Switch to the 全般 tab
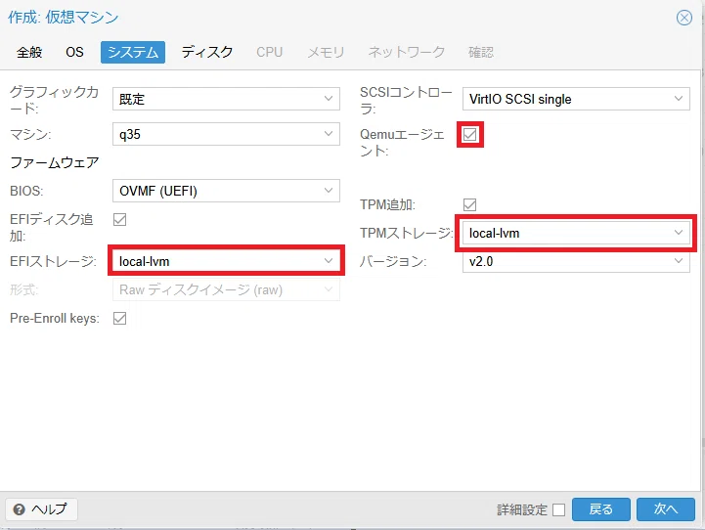705x530 pixels. [29, 52]
